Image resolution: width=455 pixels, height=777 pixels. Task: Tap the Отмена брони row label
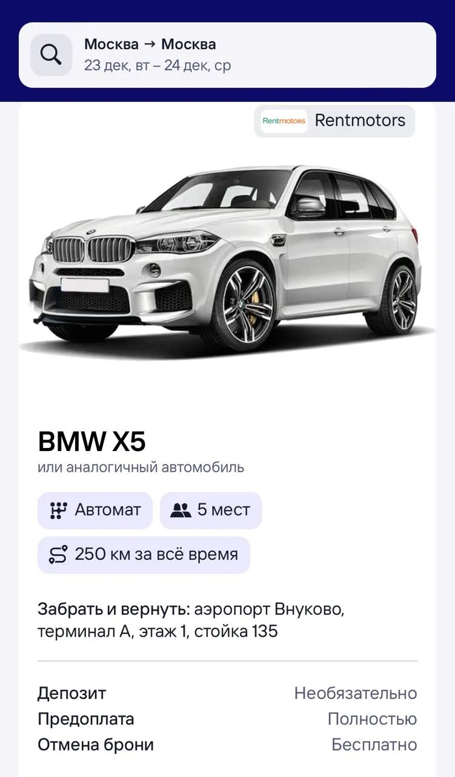tap(96, 745)
